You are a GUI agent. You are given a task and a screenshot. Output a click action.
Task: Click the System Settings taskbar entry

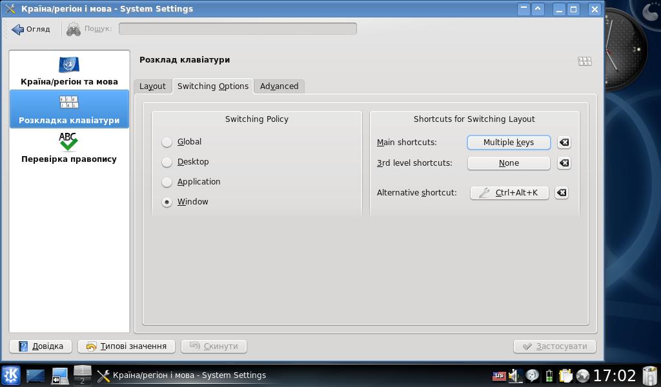pos(181,375)
